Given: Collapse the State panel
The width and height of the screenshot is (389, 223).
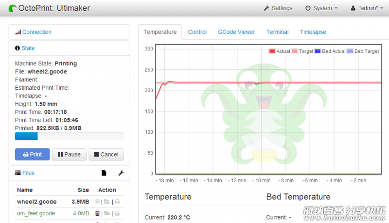Looking at the screenshot, I should pos(28,48).
